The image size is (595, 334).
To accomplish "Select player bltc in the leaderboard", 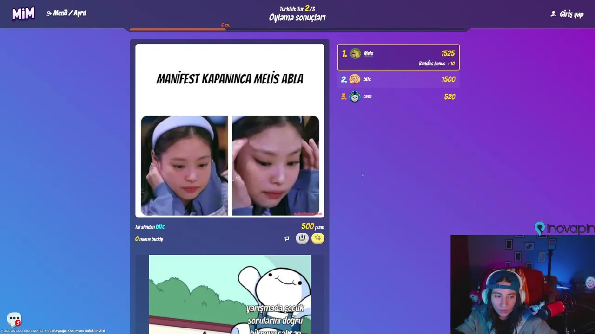I will (x=398, y=79).
